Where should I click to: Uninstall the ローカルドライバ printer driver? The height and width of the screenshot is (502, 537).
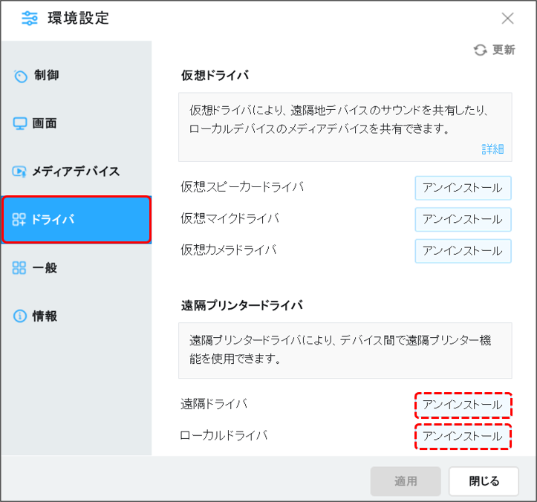tap(463, 437)
